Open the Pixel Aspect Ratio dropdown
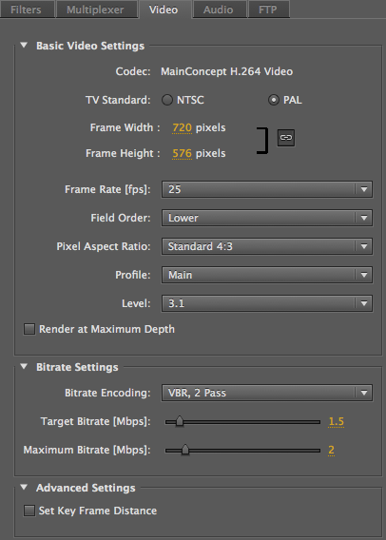Viewport: 386px width, 540px height. [x=267, y=246]
